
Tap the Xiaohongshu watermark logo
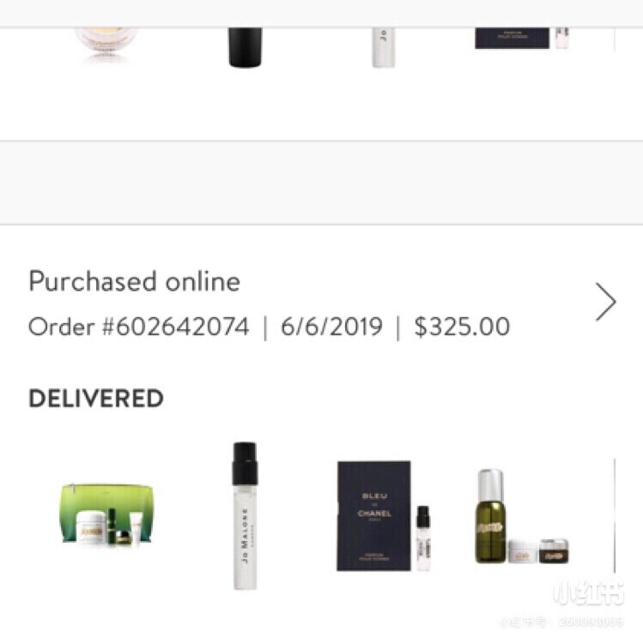(x=588, y=592)
